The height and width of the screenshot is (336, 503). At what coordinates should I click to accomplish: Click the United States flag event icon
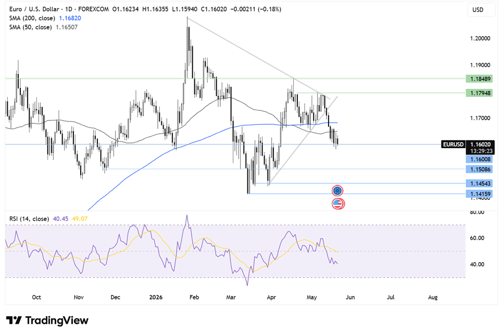[338, 203]
